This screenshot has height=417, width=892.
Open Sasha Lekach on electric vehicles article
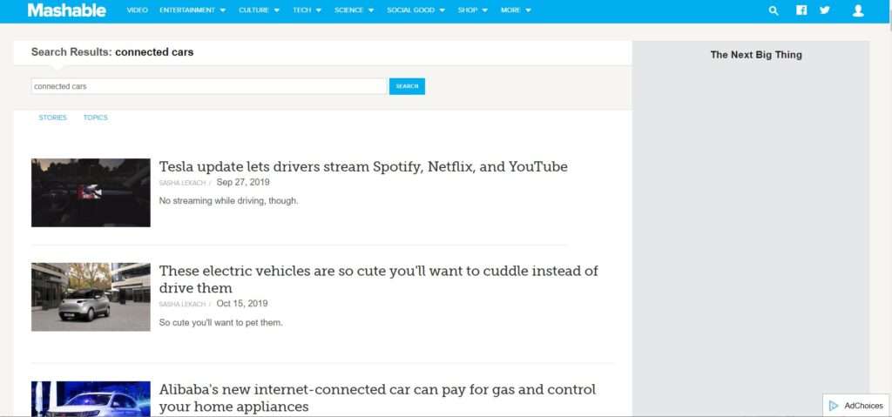(182, 305)
